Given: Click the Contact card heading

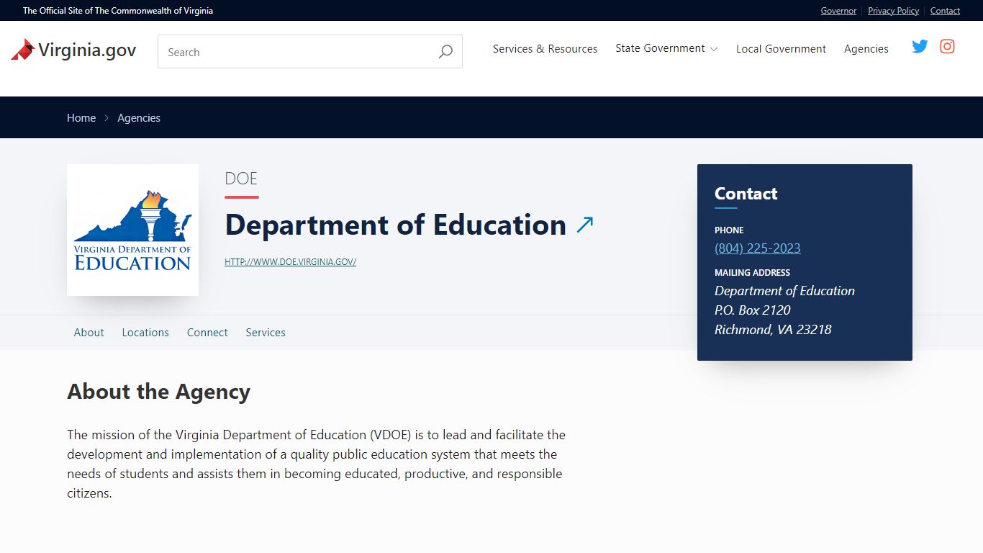Looking at the screenshot, I should tap(746, 194).
